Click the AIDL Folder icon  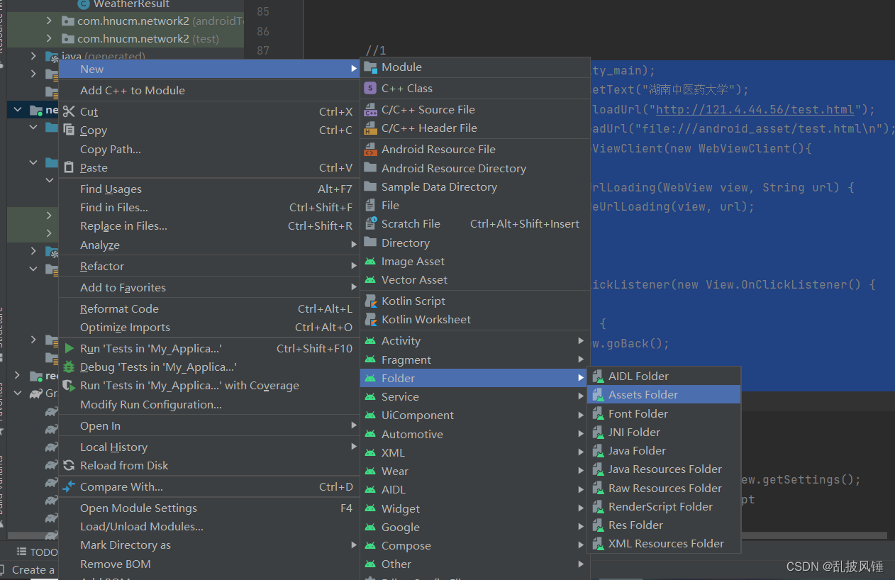pyautogui.click(x=599, y=377)
